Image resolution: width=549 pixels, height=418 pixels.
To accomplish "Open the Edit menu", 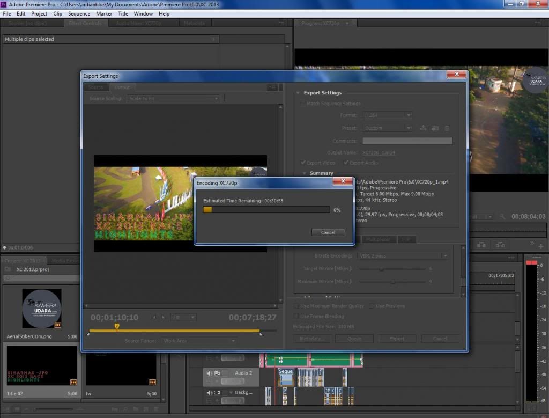I will [21, 13].
